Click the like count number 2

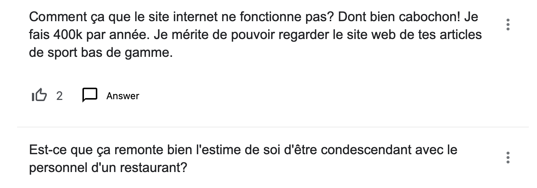pos(59,96)
